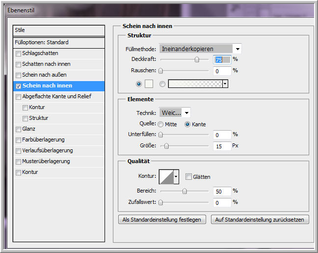
Task: Tick the Musterüberlagerung checkbox
Action: click(18, 162)
